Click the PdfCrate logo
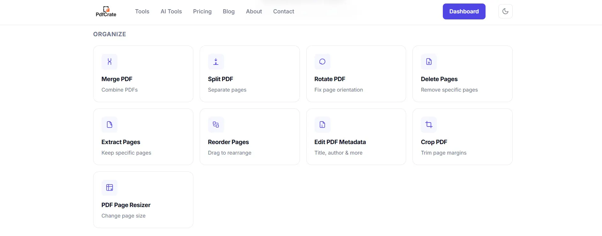The height and width of the screenshot is (236, 602). coord(106,11)
